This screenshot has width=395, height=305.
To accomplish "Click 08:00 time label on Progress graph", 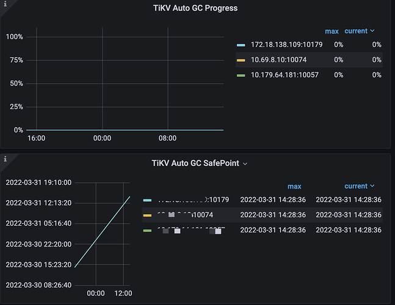I will (167, 138).
